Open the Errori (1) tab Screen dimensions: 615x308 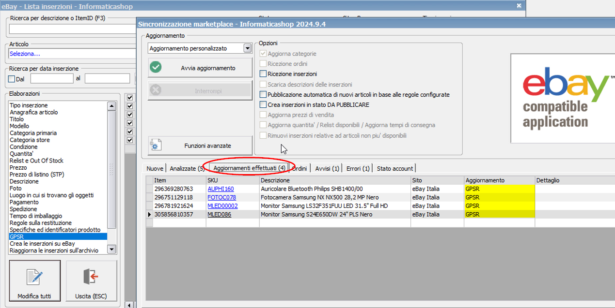358,169
